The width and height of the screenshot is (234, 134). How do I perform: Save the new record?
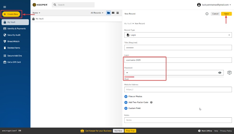[226, 14]
